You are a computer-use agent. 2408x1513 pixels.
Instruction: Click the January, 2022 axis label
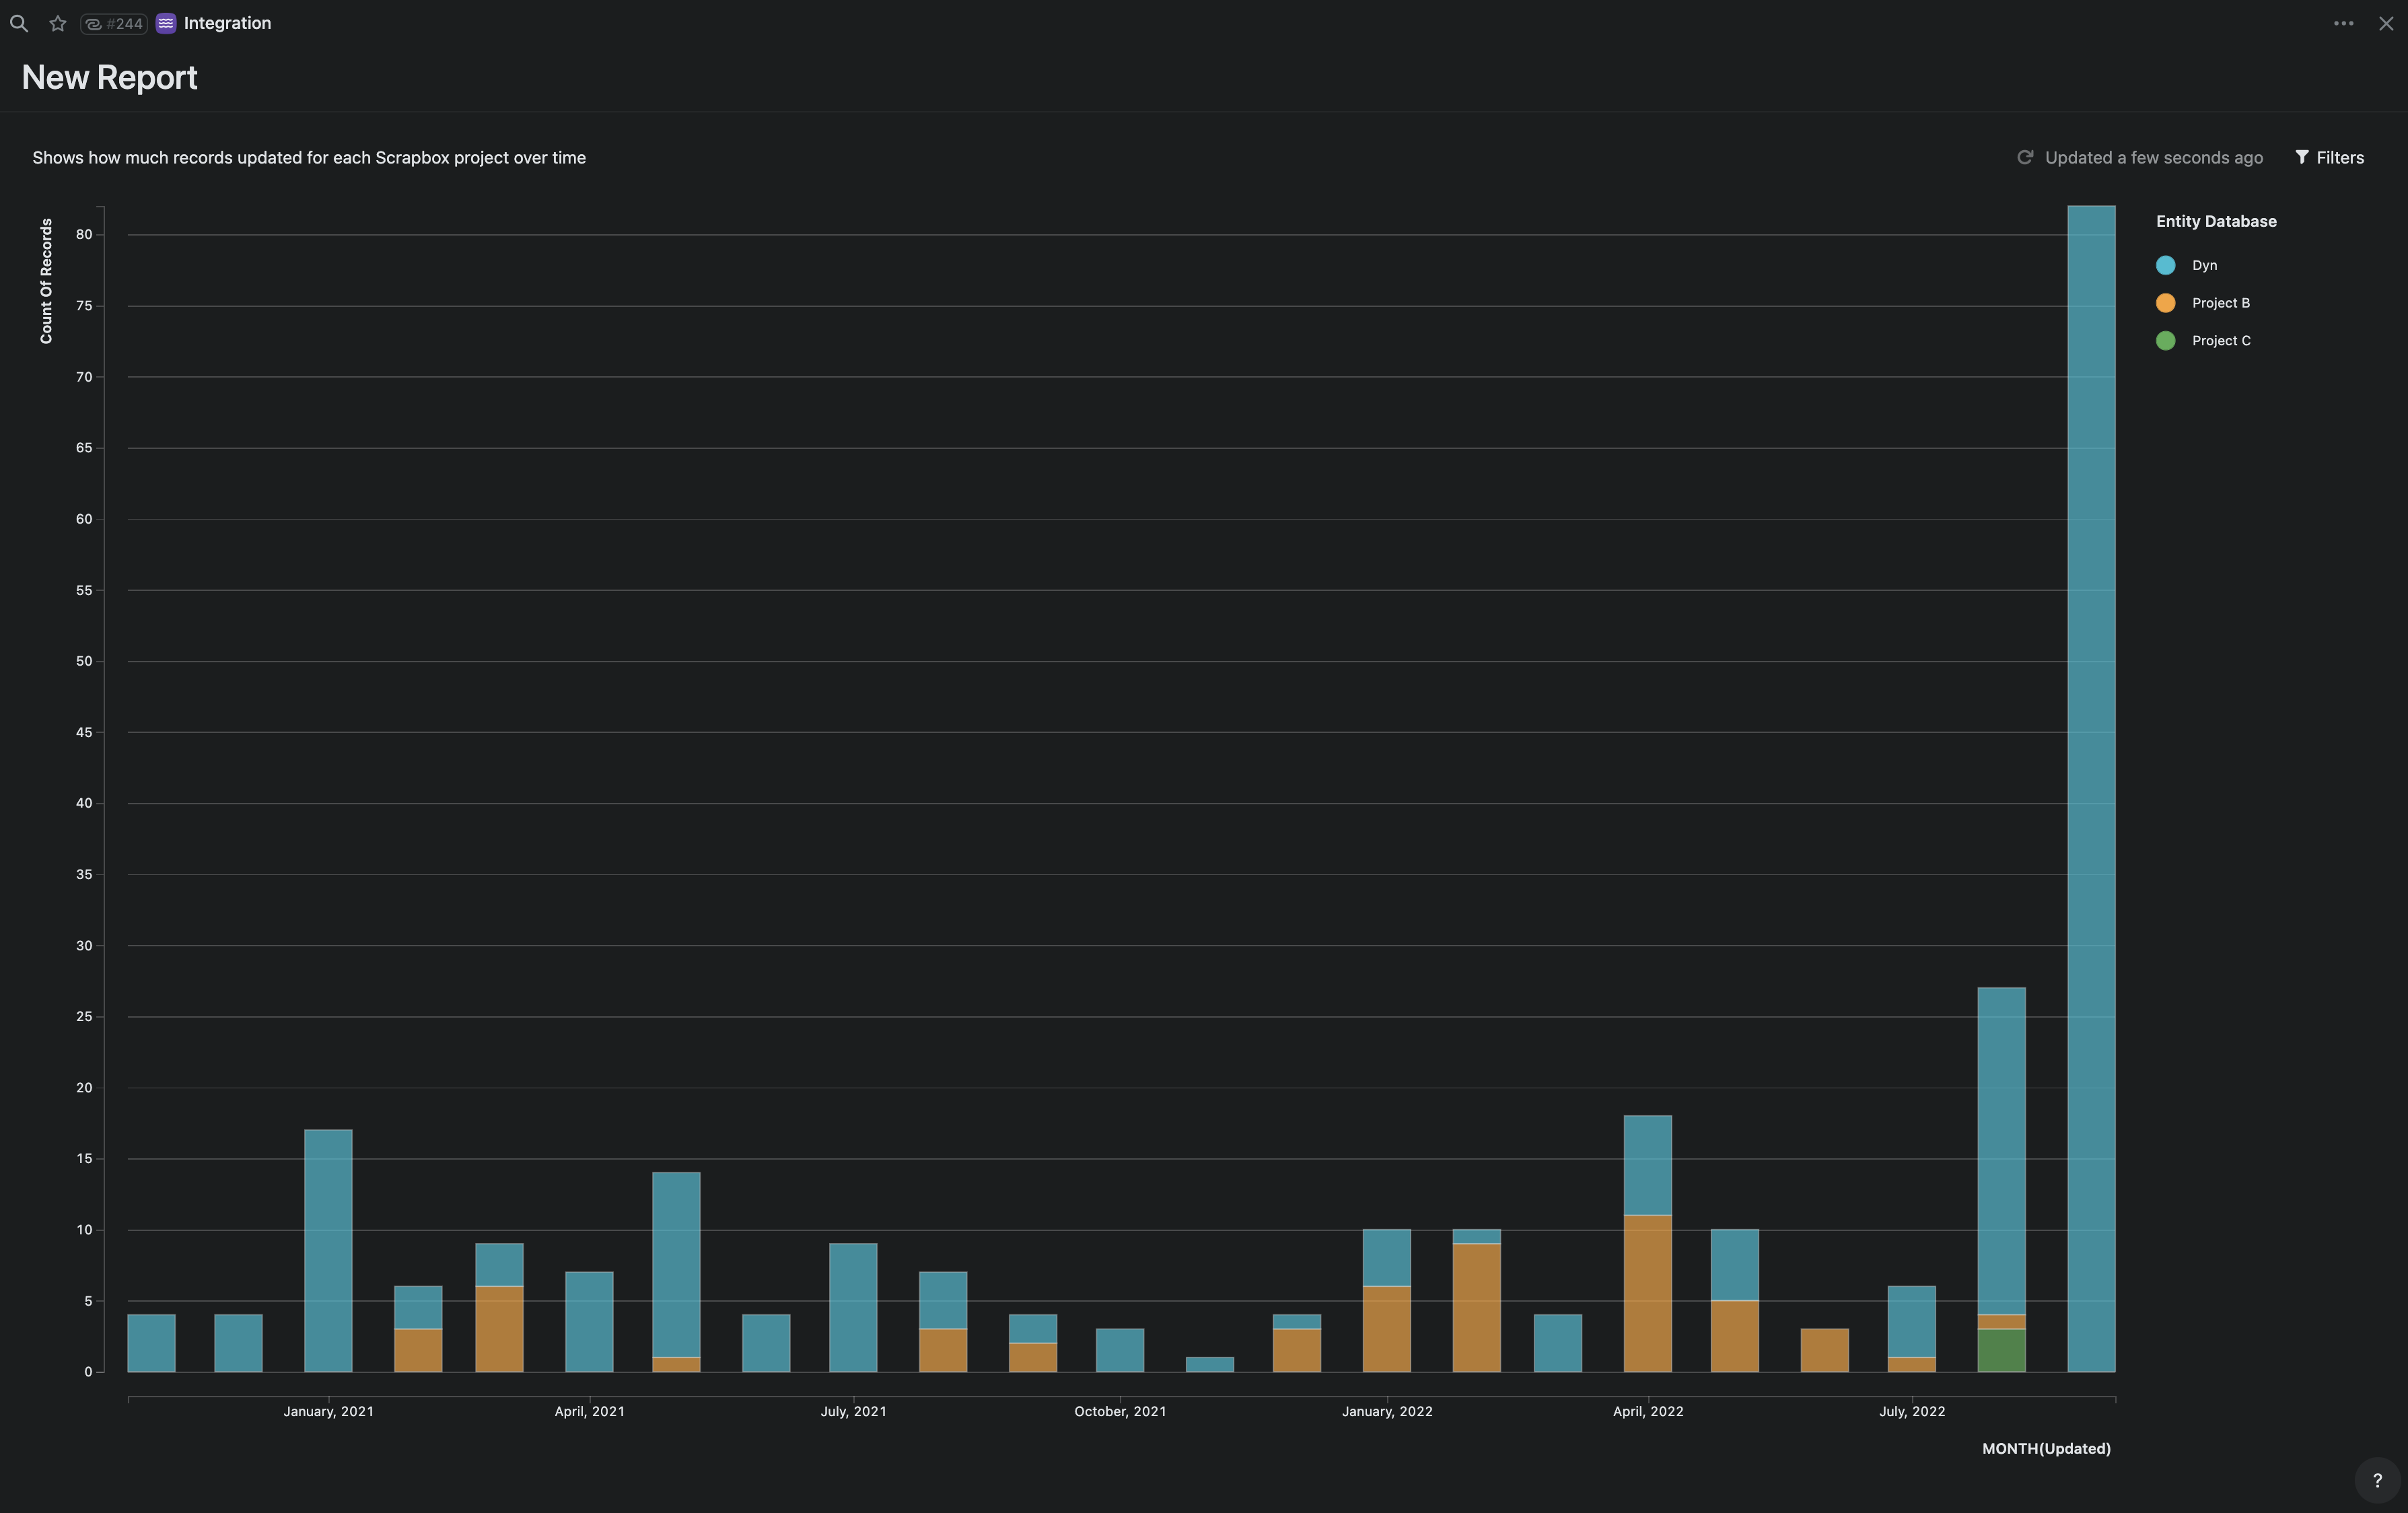1387,1411
